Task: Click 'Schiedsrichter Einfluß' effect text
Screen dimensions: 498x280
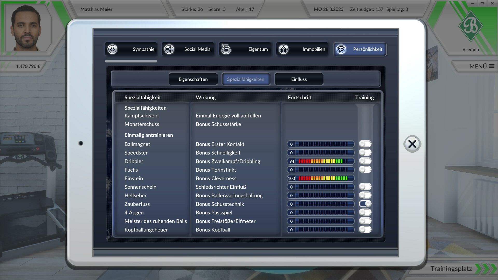Action: coord(221,187)
